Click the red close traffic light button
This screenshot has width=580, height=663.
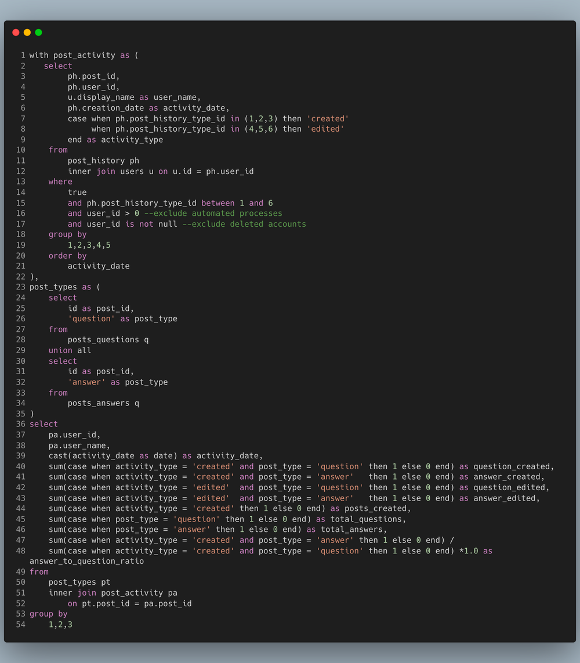tap(16, 33)
